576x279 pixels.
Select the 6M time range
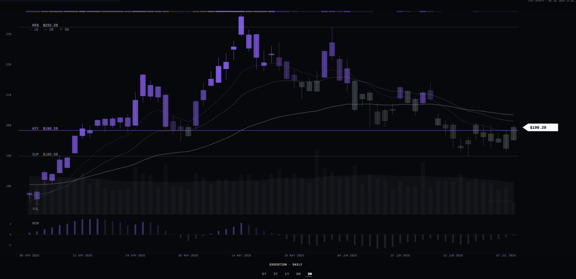click(x=298, y=274)
